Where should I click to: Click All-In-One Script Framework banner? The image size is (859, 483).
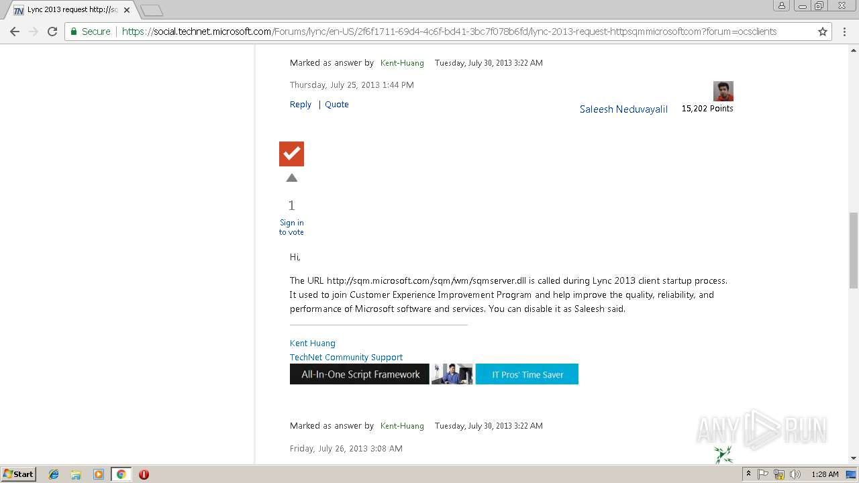pyautogui.click(x=360, y=374)
